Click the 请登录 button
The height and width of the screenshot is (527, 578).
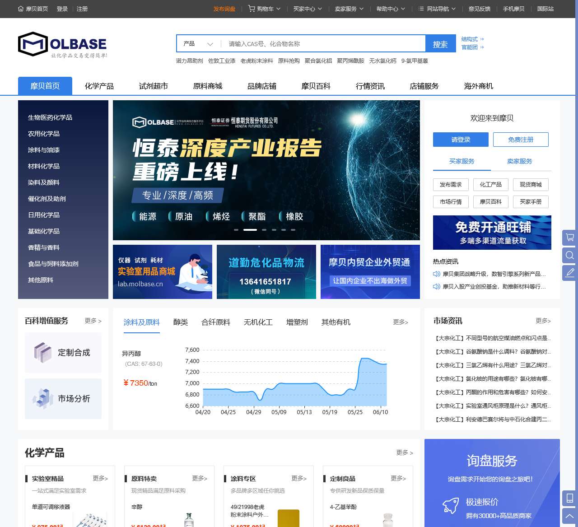tap(461, 140)
